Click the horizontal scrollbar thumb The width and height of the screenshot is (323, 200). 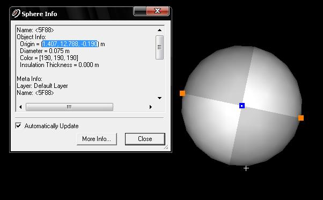click(69, 107)
